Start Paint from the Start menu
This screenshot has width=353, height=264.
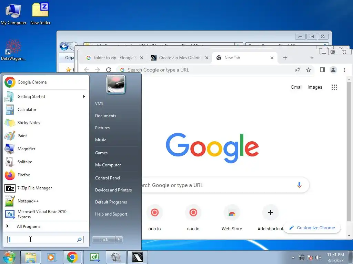point(46,135)
